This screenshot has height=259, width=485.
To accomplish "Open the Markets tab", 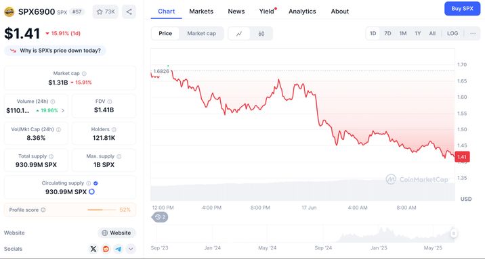I will [x=201, y=11].
